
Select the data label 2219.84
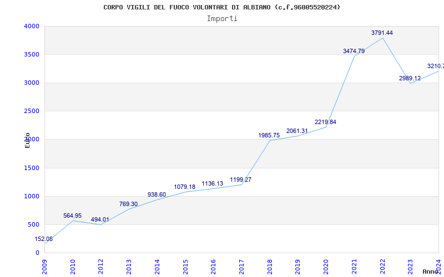[325, 122]
